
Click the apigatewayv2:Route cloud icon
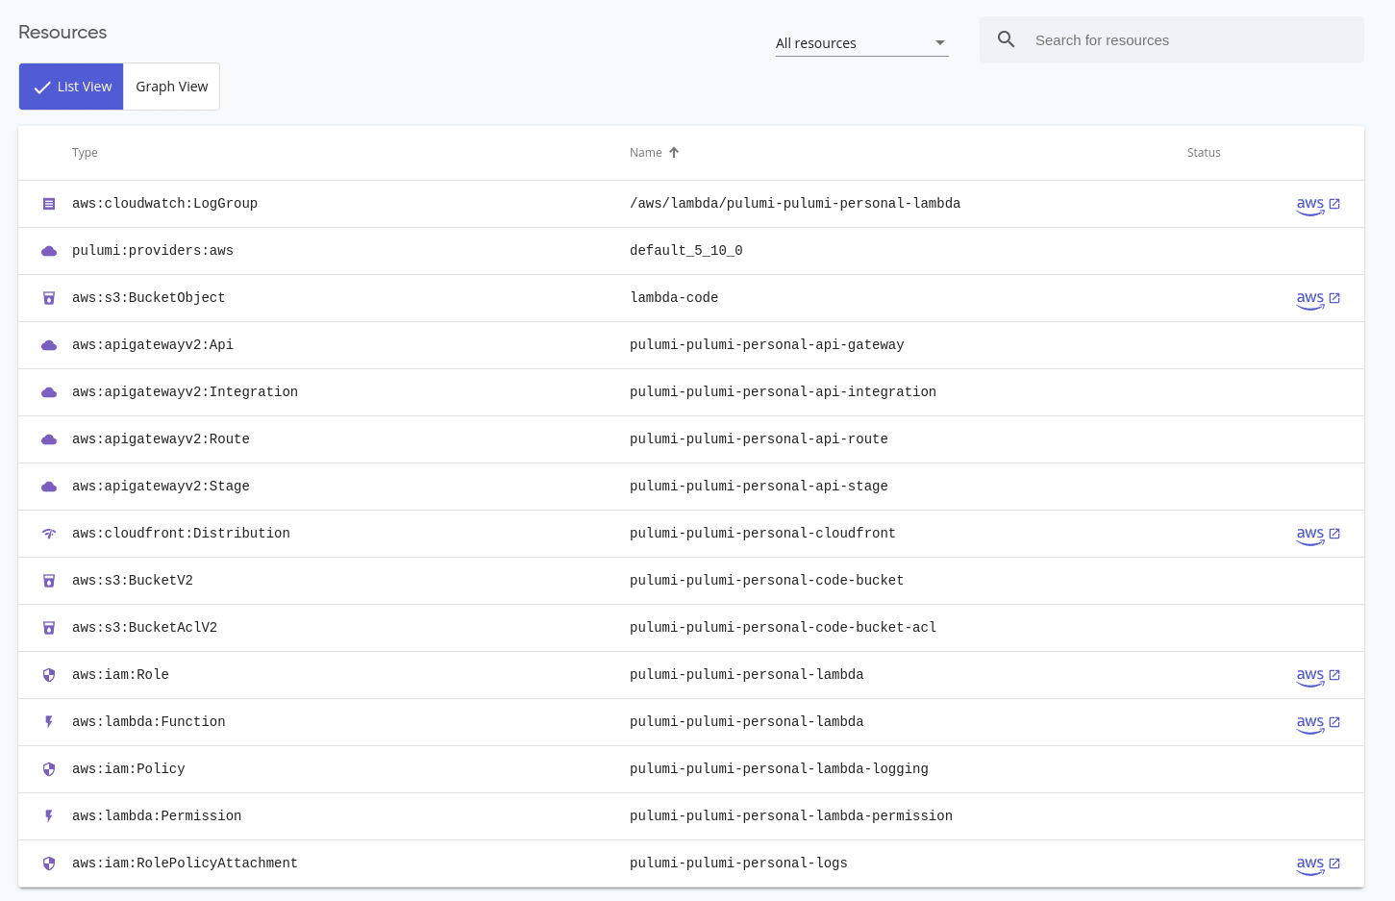pos(49,439)
